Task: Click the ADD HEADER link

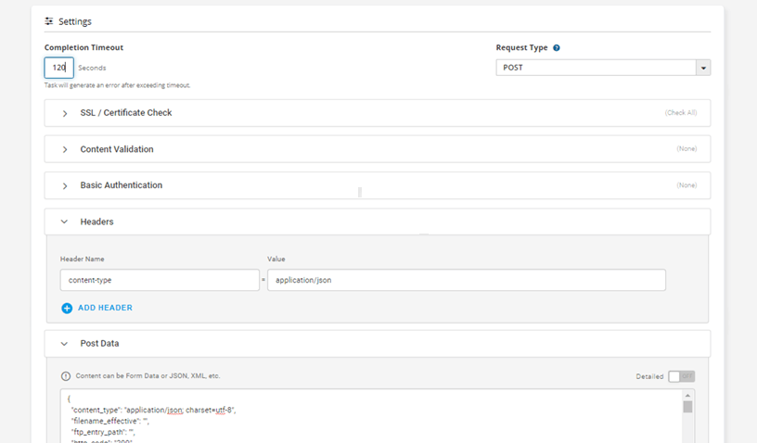Action: coord(105,308)
